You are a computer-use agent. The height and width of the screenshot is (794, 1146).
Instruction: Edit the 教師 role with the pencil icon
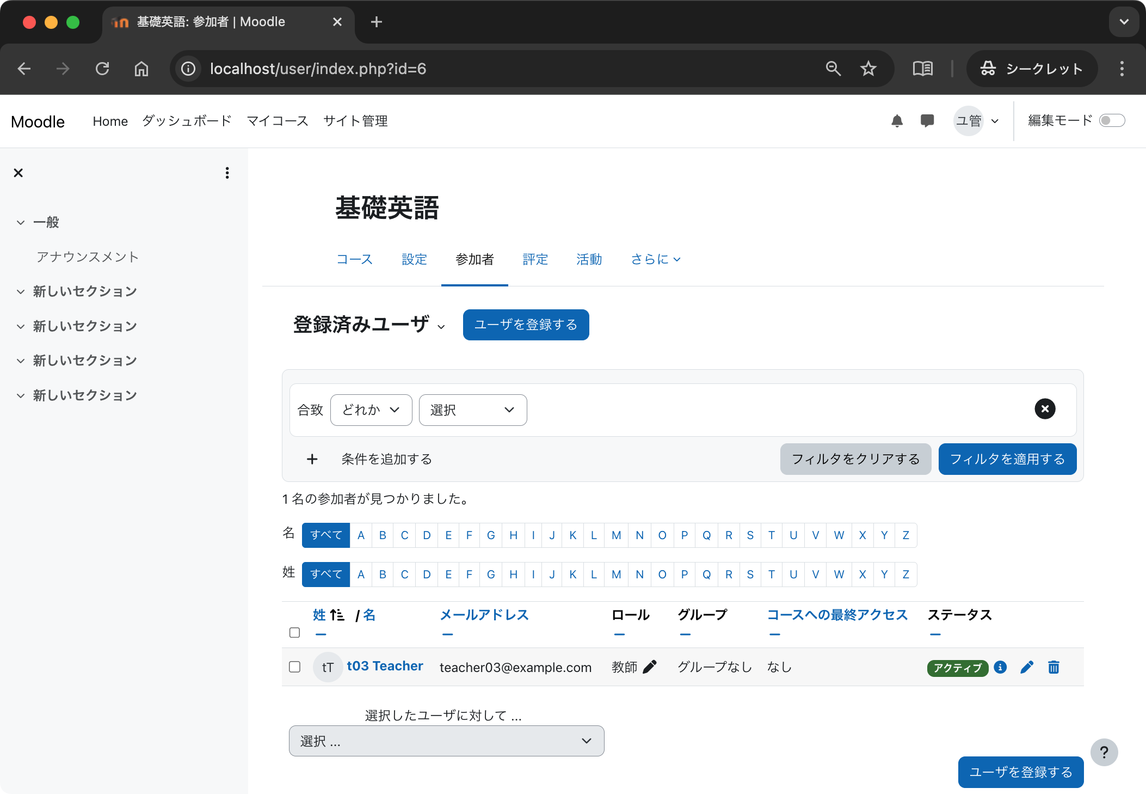click(x=649, y=667)
